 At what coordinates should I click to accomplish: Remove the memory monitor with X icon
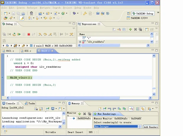84,114
